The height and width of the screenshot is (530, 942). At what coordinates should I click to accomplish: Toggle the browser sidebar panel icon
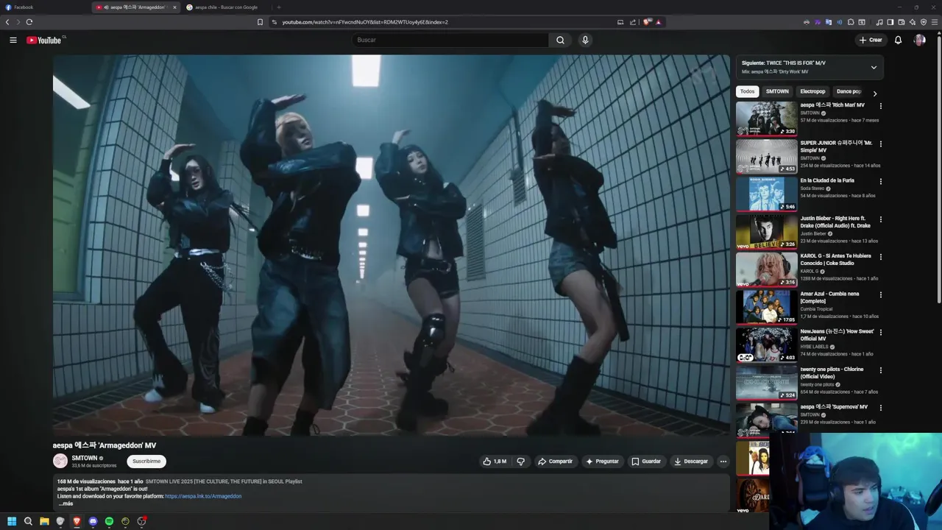click(890, 22)
